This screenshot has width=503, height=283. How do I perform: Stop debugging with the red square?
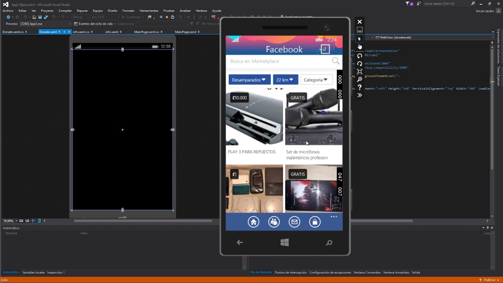pyautogui.click(x=167, y=17)
